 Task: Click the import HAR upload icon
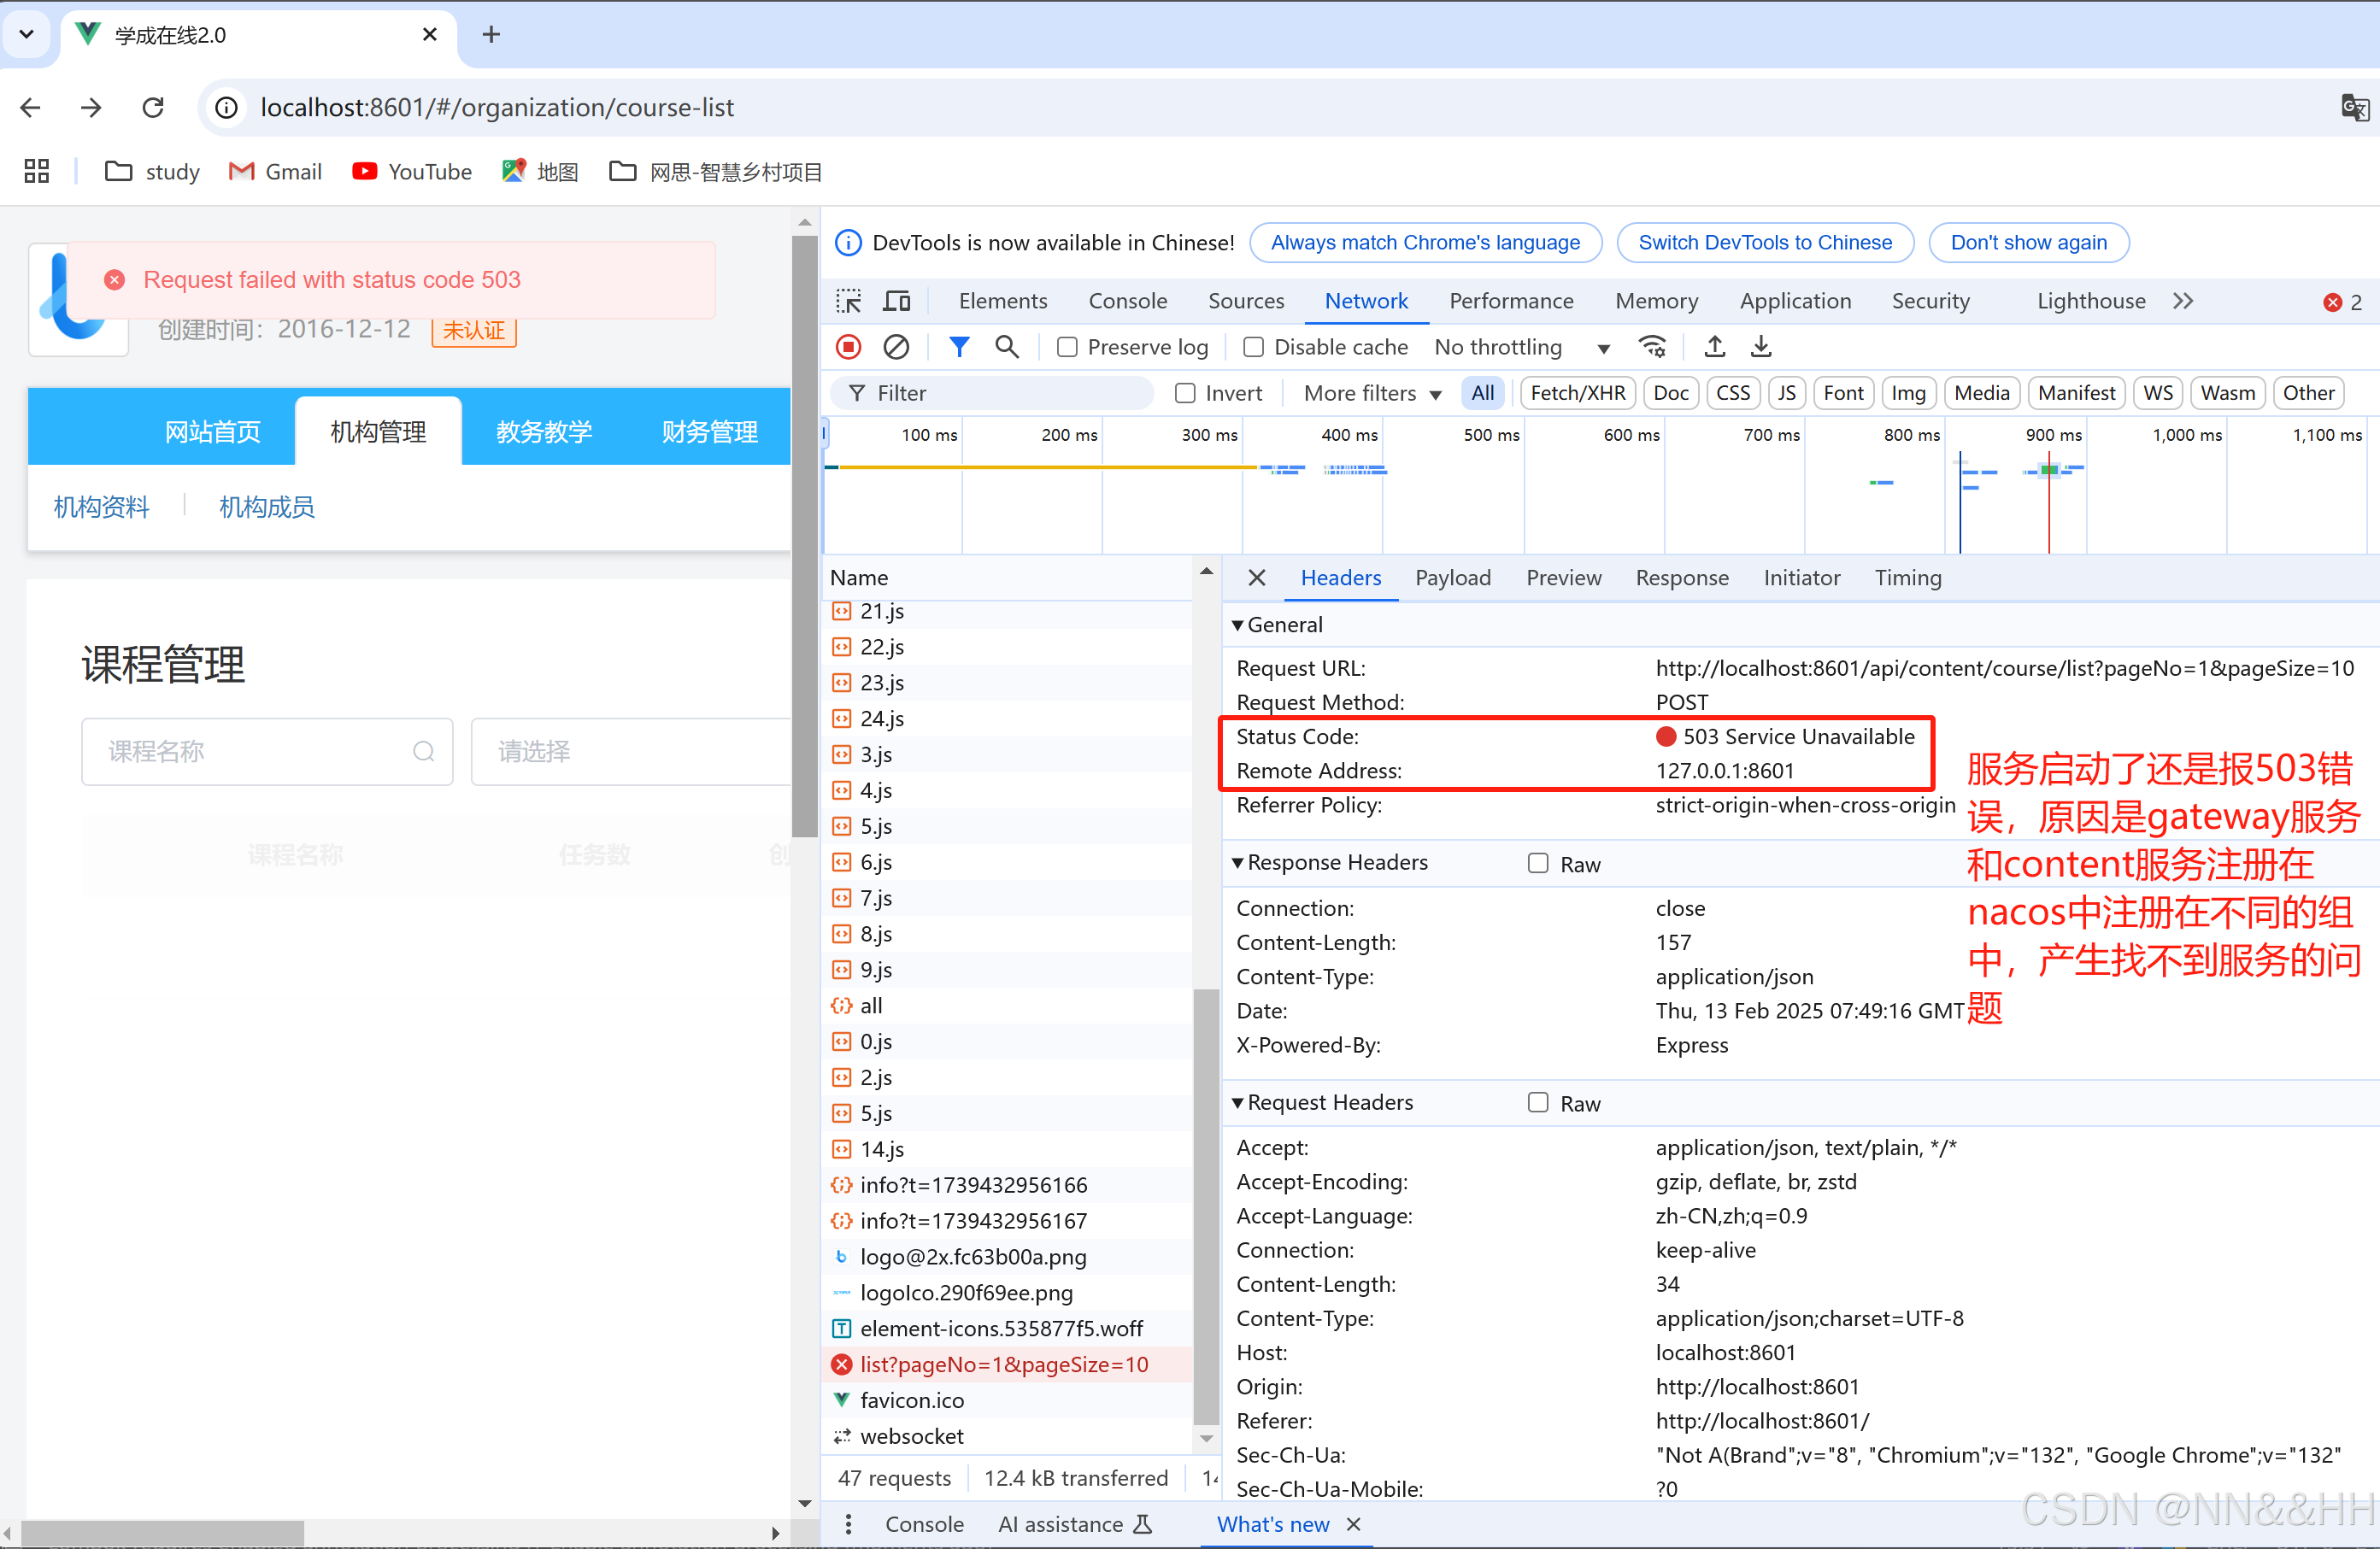tap(1714, 347)
